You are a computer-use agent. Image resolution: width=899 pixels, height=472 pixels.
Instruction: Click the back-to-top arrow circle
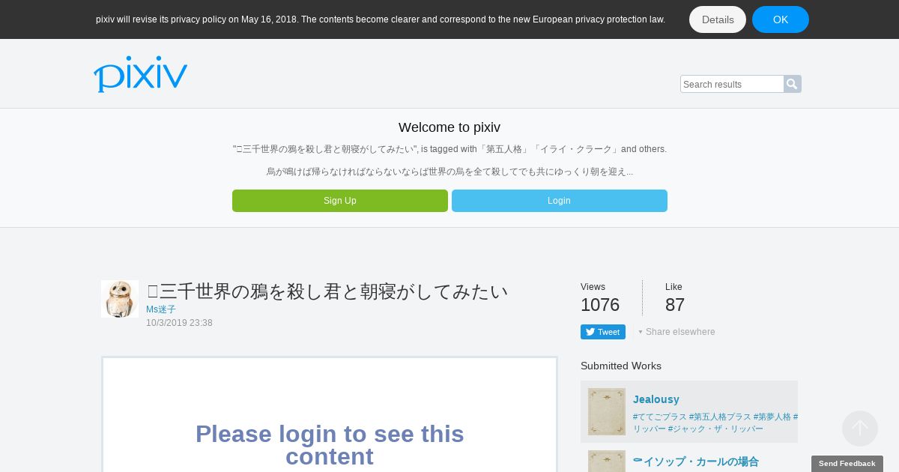(x=860, y=429)
